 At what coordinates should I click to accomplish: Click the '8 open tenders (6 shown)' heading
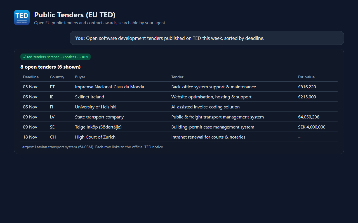[50, 67]
